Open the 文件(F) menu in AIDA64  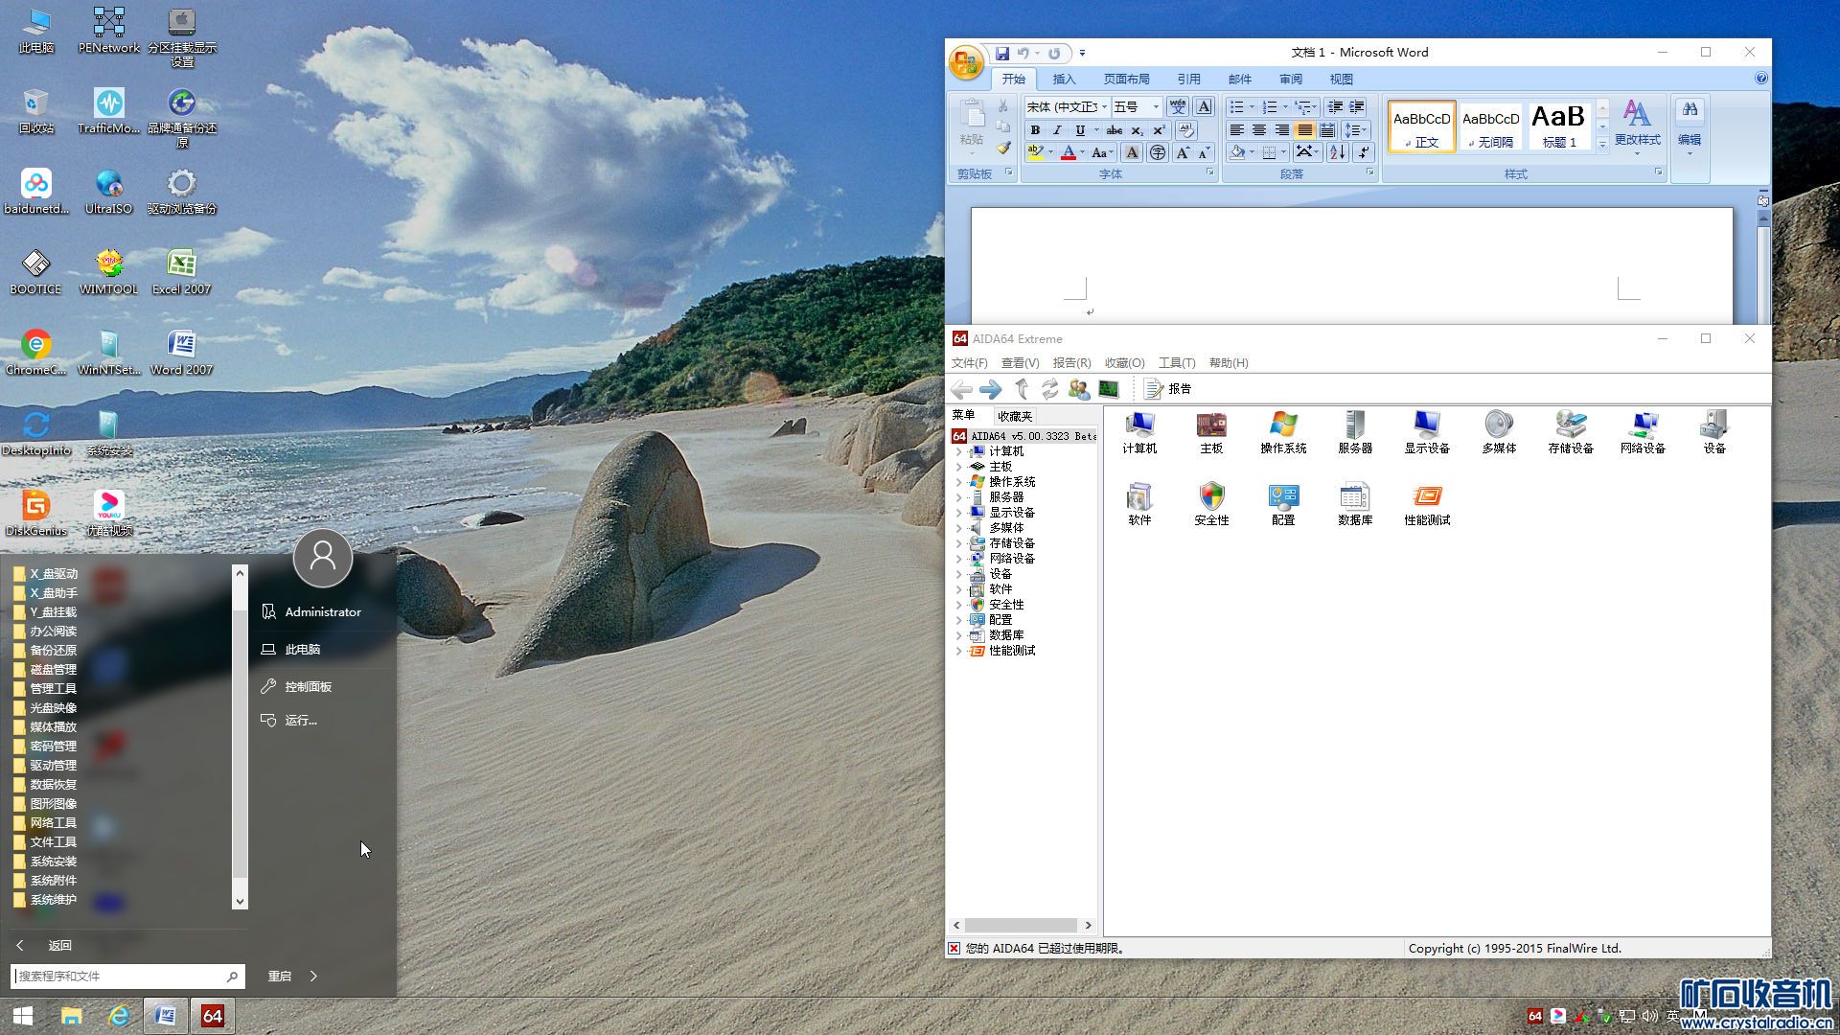coord(969,363)
